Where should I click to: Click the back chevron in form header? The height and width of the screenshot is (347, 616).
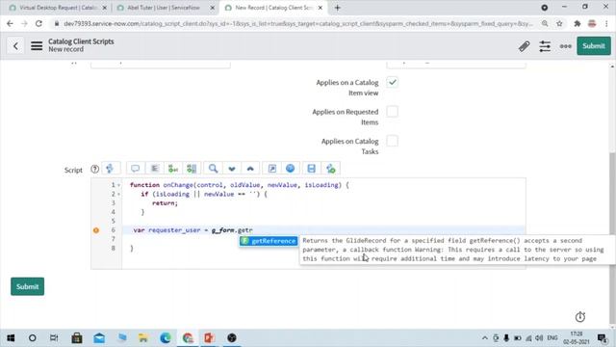(15, 46)
